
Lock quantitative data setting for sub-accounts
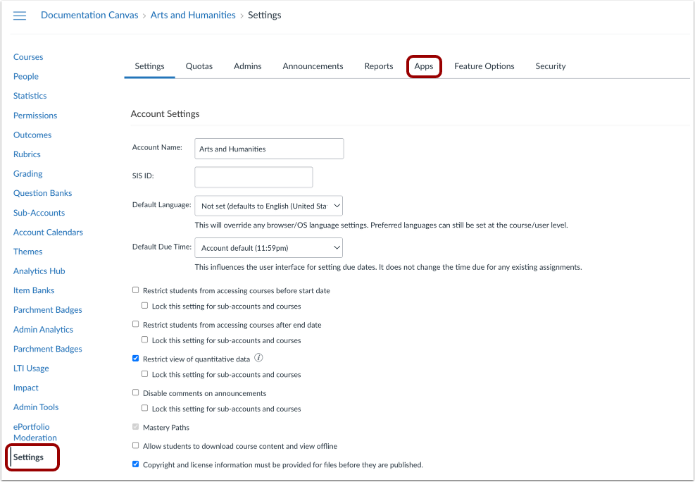tap(144, 374)
